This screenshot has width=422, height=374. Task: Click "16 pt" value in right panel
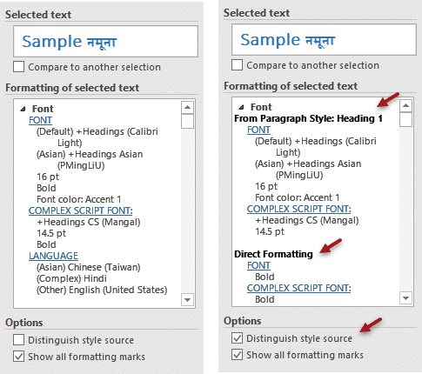(x=266, y=186)
